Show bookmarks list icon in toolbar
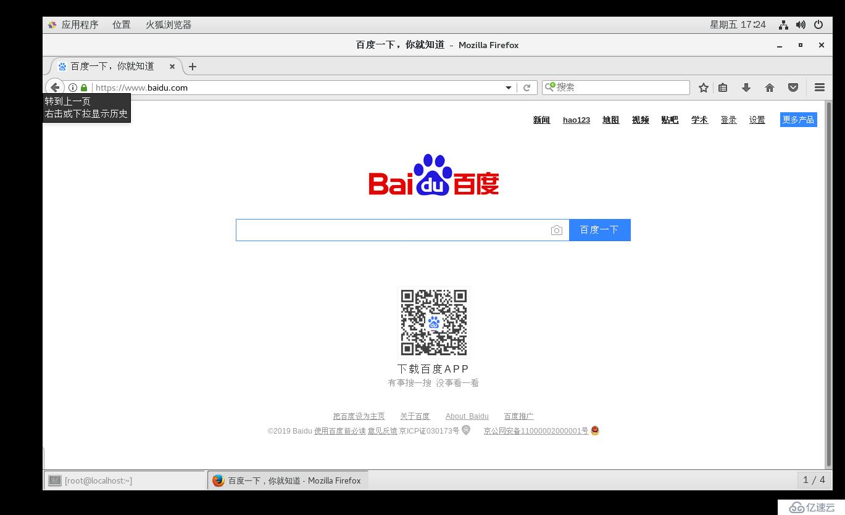 tap(723, 88)
